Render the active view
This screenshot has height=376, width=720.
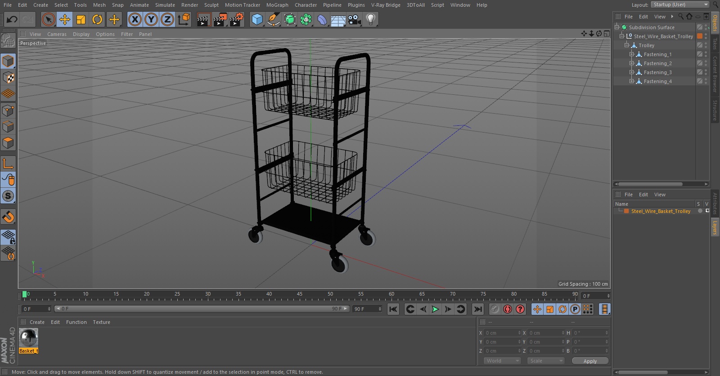pos(203,19)
